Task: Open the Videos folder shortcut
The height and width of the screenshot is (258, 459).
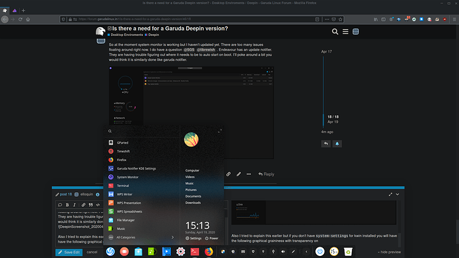Action: [190, 177]
